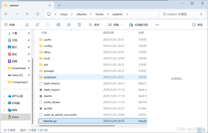Select the .local folder

pos(92,58)
